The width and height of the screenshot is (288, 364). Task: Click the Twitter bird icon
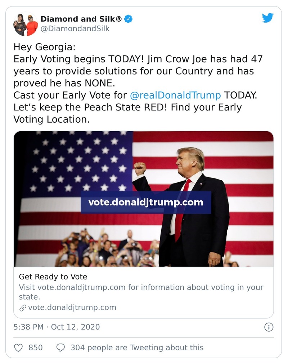pos(268,17)
